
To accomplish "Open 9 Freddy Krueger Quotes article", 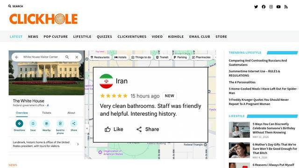I will pos(259,102).
